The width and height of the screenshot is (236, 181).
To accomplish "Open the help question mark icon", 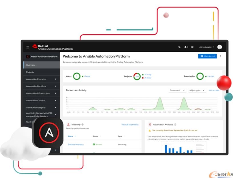I will [x=192, y=47].
